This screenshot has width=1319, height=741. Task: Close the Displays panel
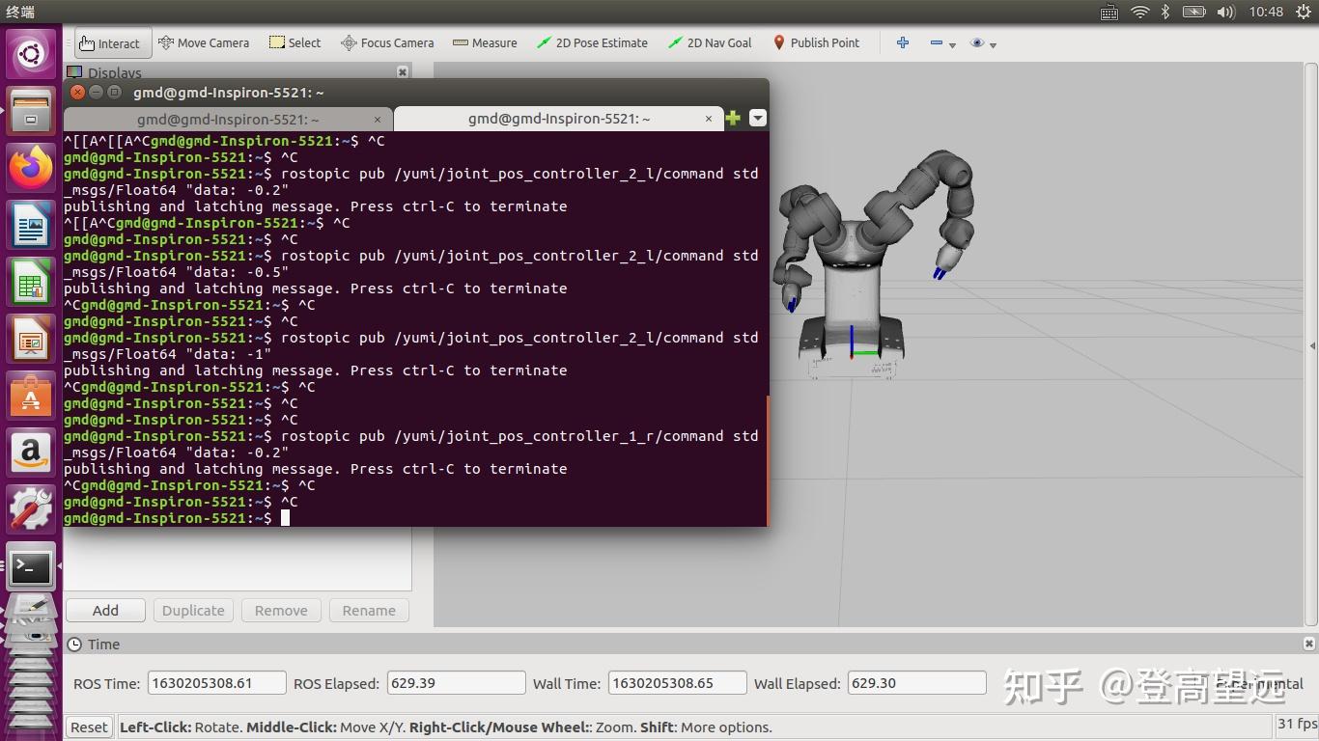[403, 71]
